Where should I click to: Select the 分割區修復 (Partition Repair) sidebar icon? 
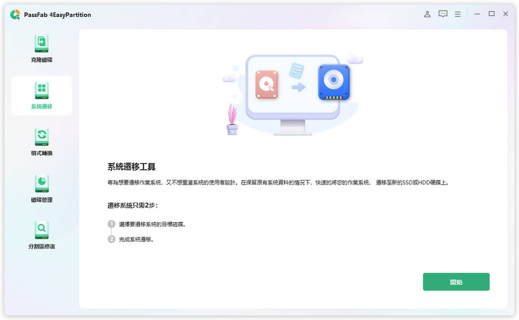point(41,229)
